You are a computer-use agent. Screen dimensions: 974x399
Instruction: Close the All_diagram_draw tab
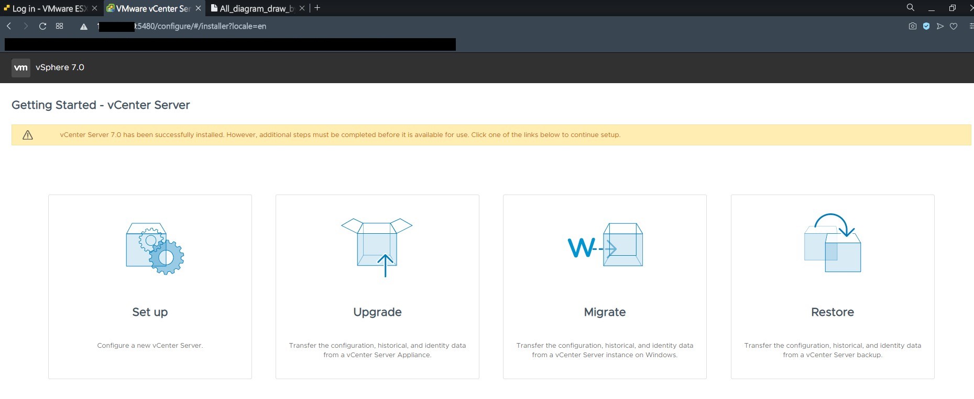point(302,8)
